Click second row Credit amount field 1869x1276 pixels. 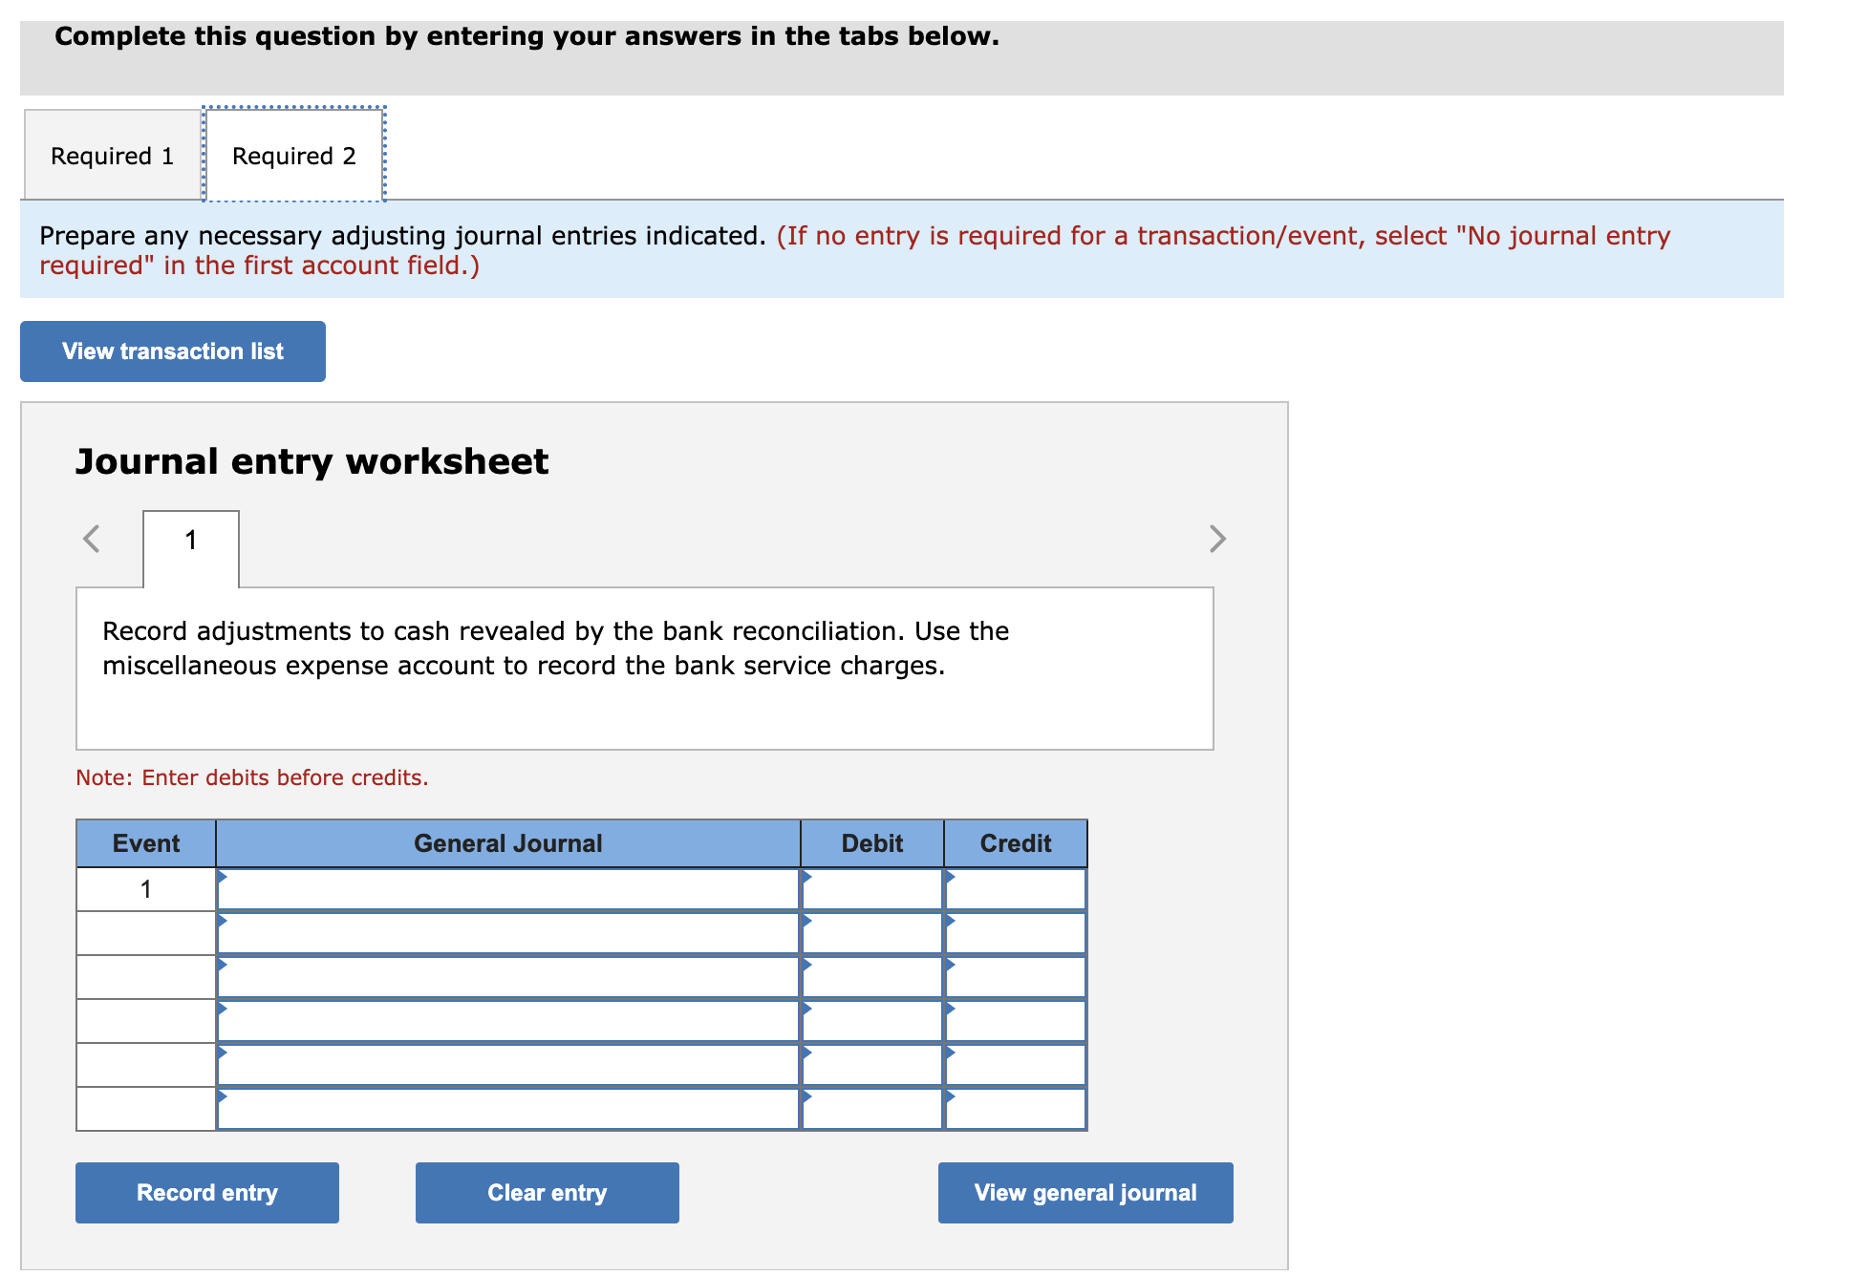tap(1015, 933)
